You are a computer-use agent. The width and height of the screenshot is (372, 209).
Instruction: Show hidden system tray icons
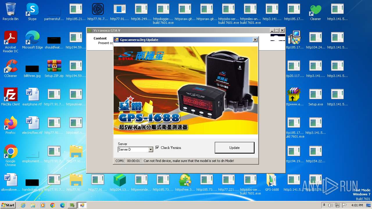[x=324, y=205]
